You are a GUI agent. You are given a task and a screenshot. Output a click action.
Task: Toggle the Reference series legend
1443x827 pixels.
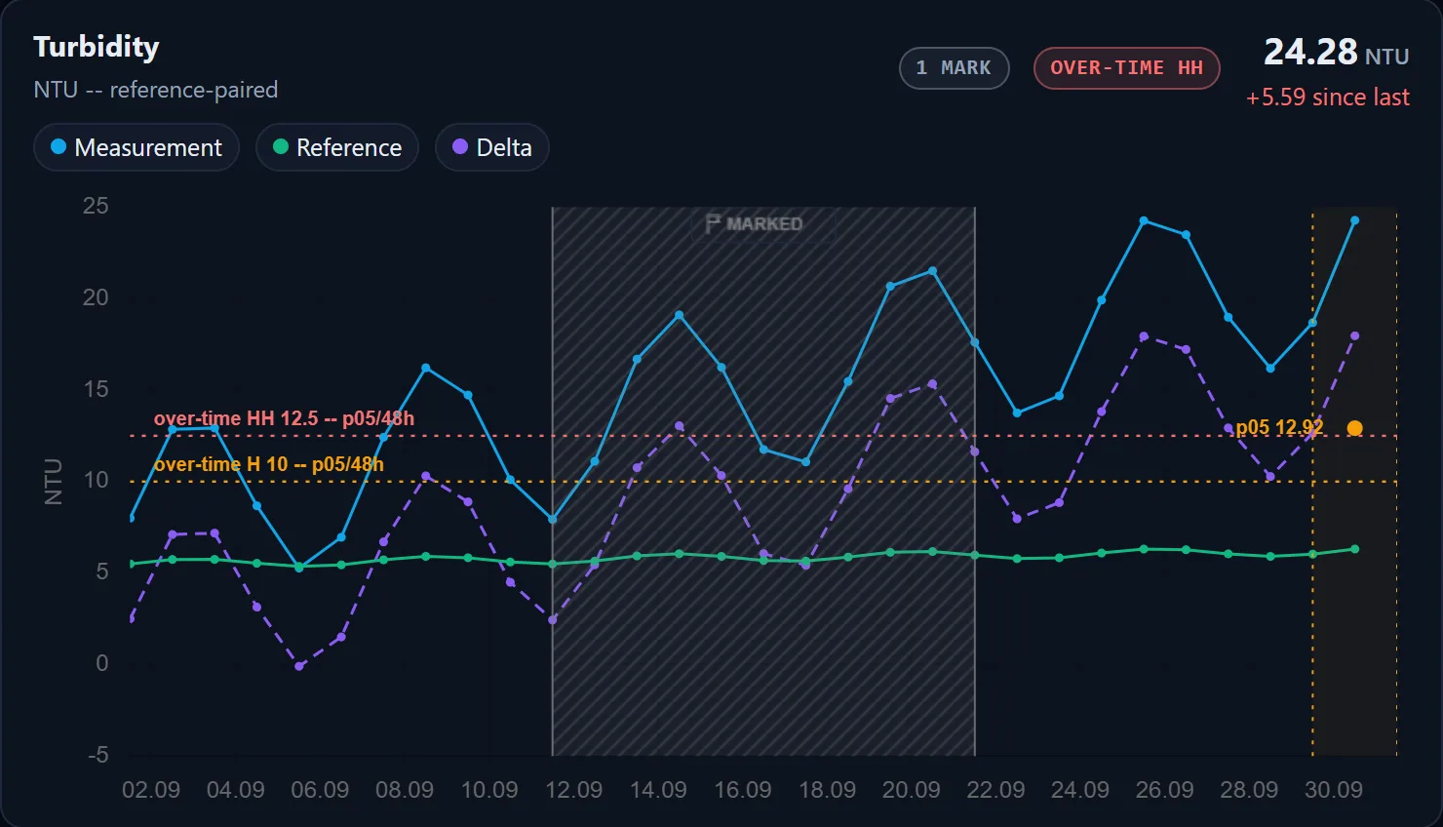[337, 147]
